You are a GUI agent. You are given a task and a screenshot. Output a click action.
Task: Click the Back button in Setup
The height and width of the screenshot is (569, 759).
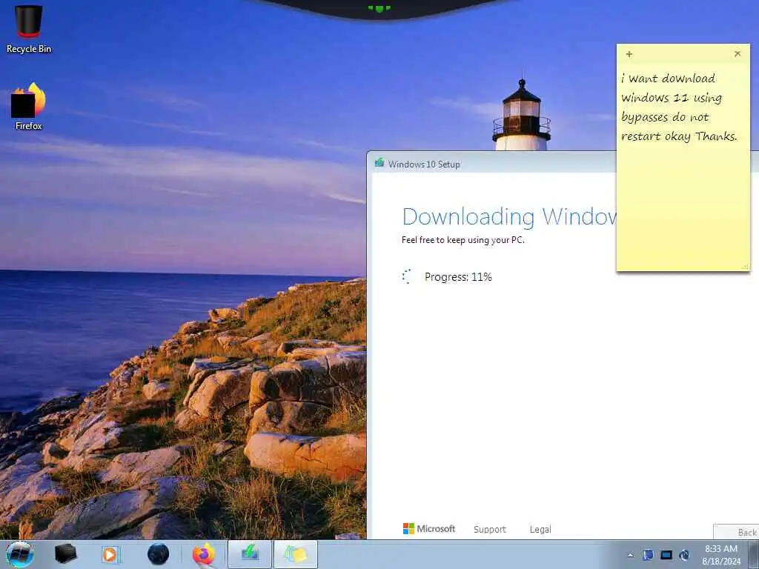tap(737, 532)
